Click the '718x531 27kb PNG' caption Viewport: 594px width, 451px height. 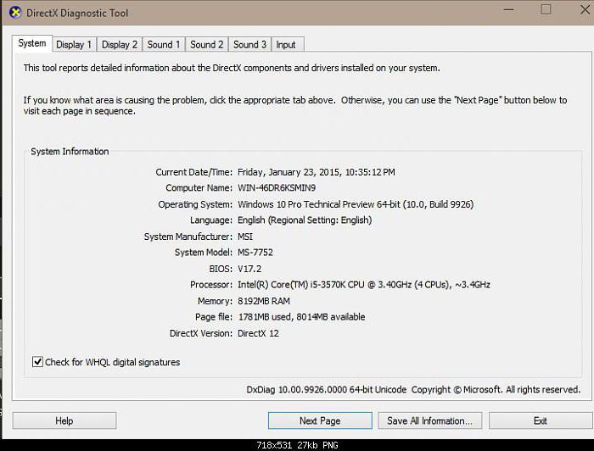(297, 445)
